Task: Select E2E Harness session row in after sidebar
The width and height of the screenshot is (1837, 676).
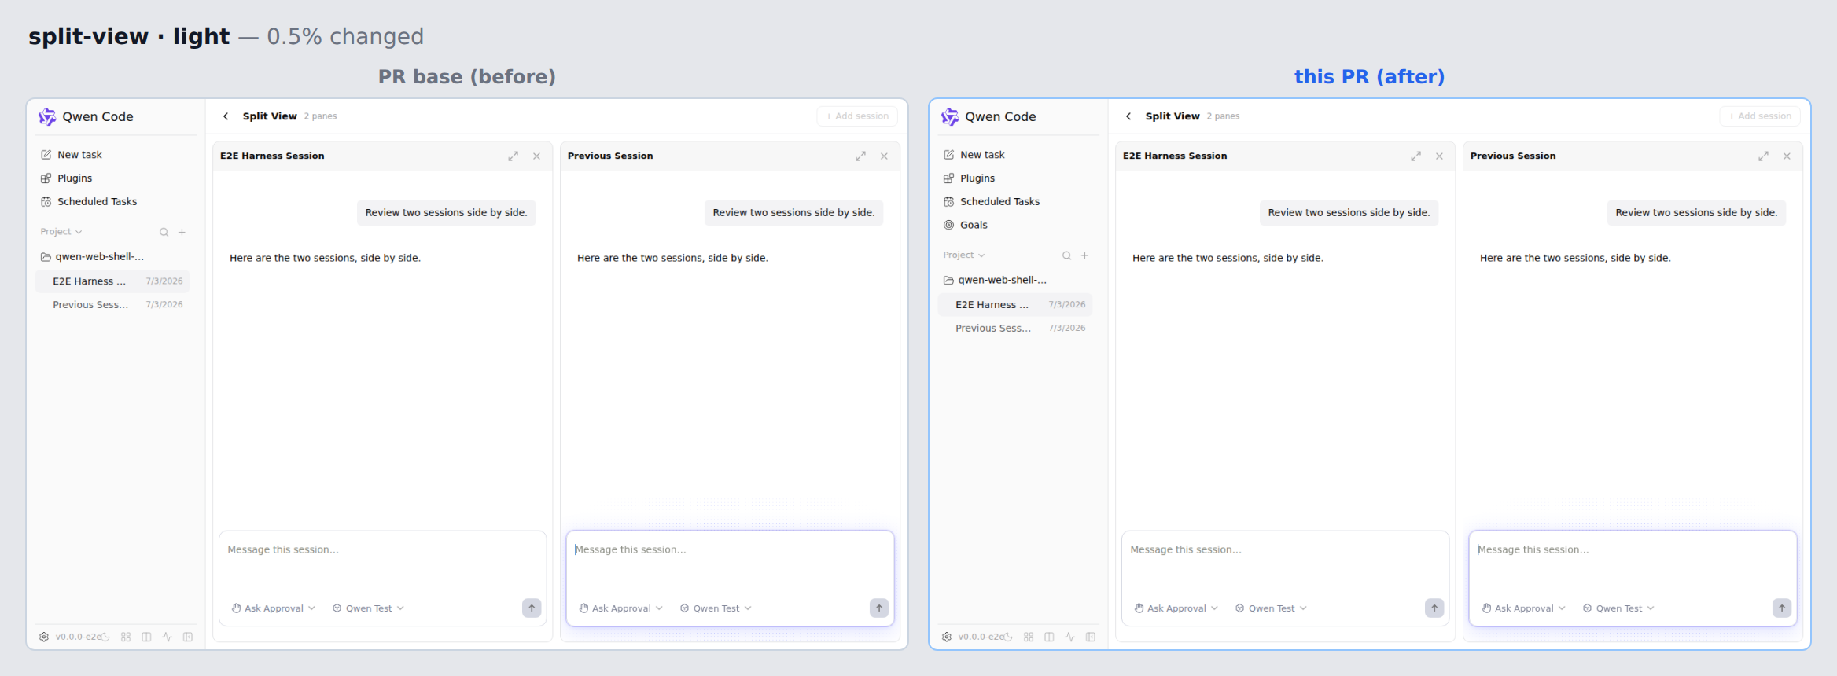Action: 1015,305
